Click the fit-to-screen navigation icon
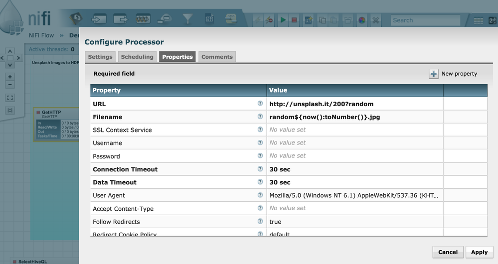The image size is (498, 264). (10, 98)
